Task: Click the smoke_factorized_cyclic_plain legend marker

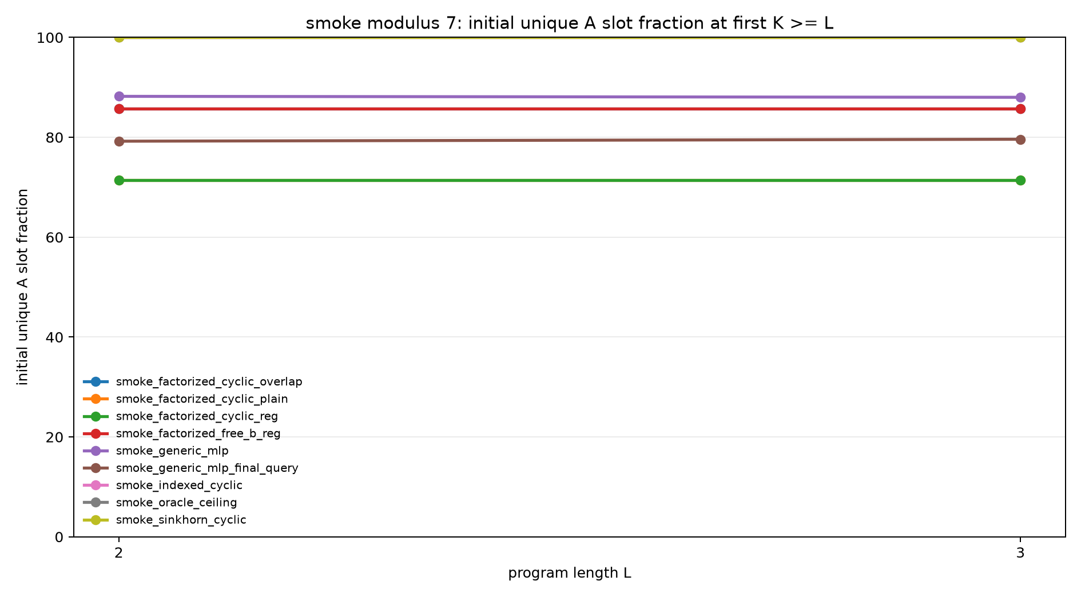Action: [x=96, y=399]
